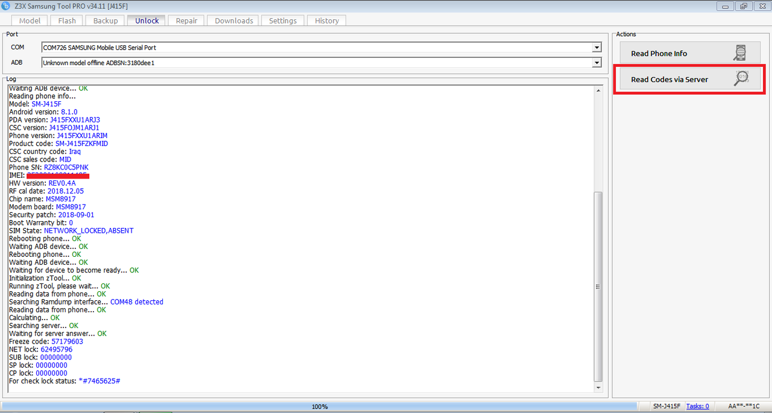Click the SP lock 00000000 value
This screenshot has height=413, width=772.
point(51,365)
